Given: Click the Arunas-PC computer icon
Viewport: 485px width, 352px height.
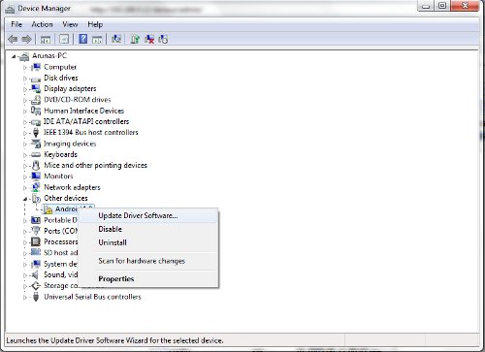Looking at the screenshot, I should [24, 56].
